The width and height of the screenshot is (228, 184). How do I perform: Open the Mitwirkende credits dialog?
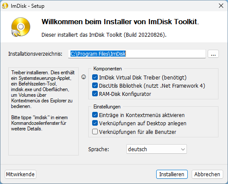(20, 174)
